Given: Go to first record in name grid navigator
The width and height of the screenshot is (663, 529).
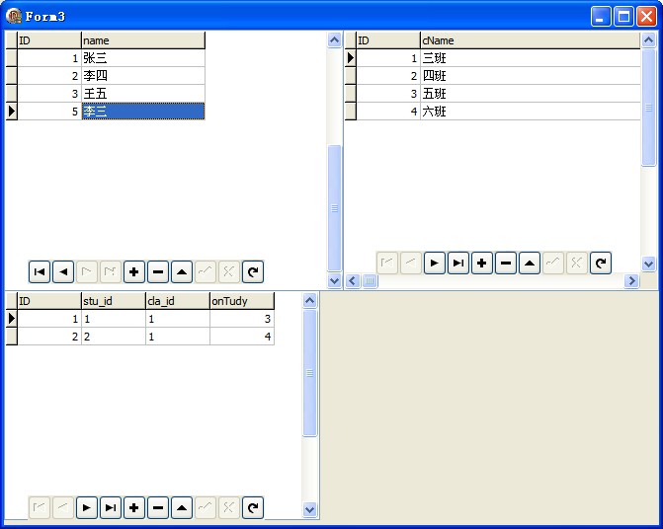Looking at the screenshot, I should click(40, 271).
